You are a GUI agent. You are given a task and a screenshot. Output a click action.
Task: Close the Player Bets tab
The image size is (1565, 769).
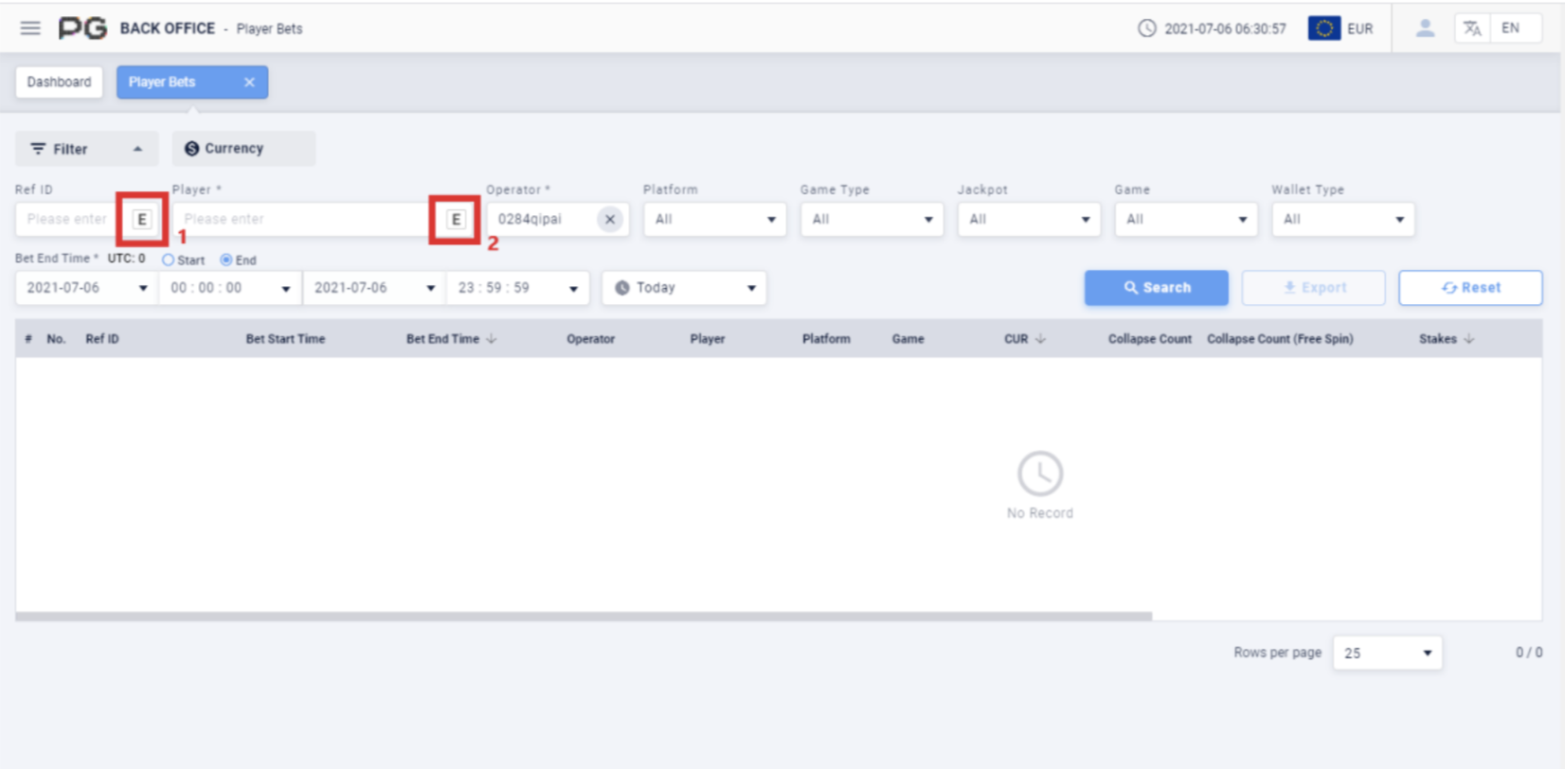pyautogui.click(x=249, y=82)
